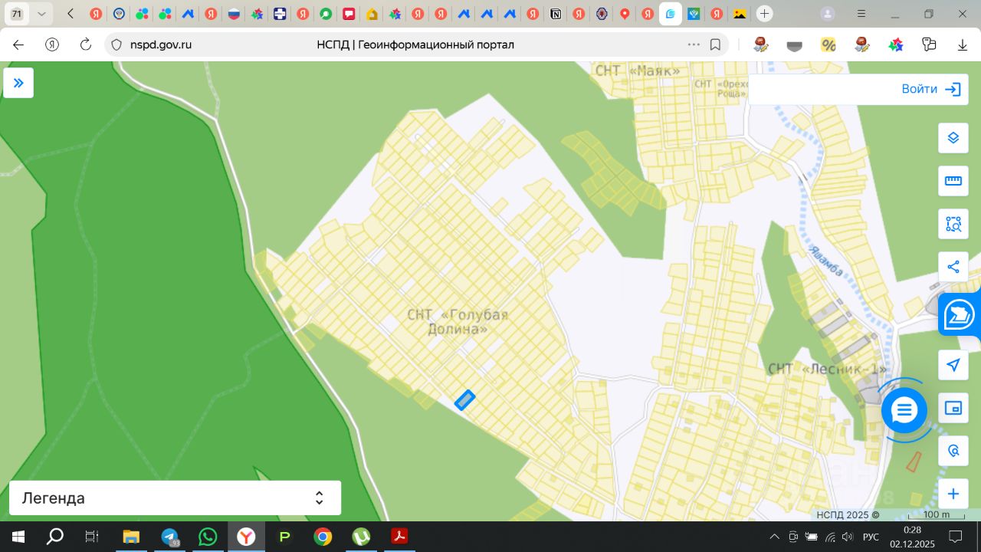Screen dimensions: 981x552
Task: Go back with the browser back arrow
Action: point(18,44)
